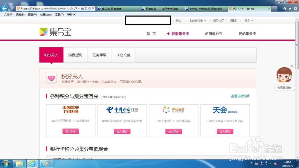The height and width of the screenshot is (168, 299).
Task: Expand the 我的支付宝 dropdown
Action: point(198,21)
